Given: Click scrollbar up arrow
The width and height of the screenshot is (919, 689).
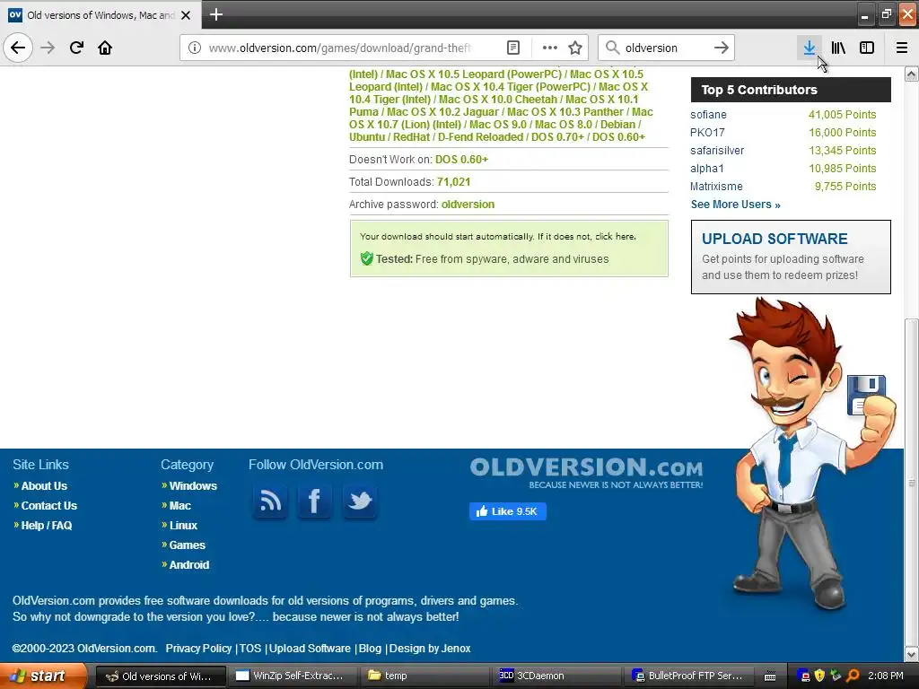Looking at the screenshot, I should click(x=911, y=74).
